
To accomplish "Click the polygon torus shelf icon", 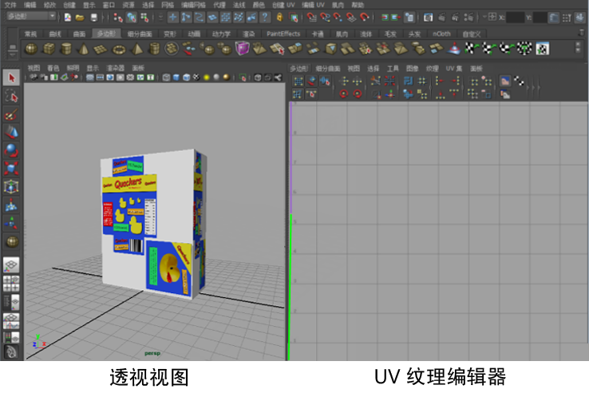I will pos(117,50).
